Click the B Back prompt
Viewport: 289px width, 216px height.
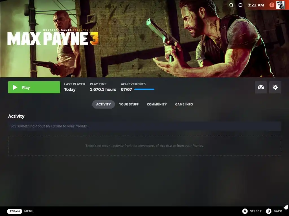coord(274,211)
